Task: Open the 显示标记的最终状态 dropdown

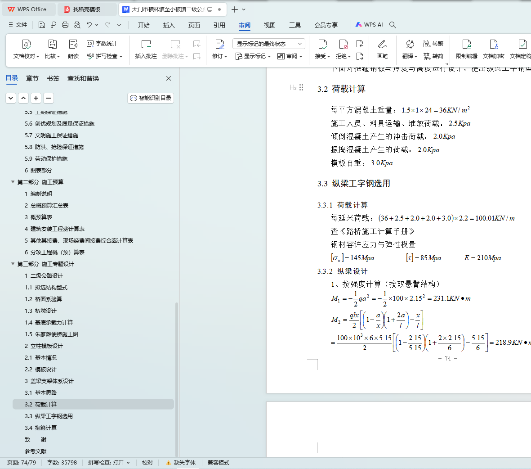Action: coord(269,44)
